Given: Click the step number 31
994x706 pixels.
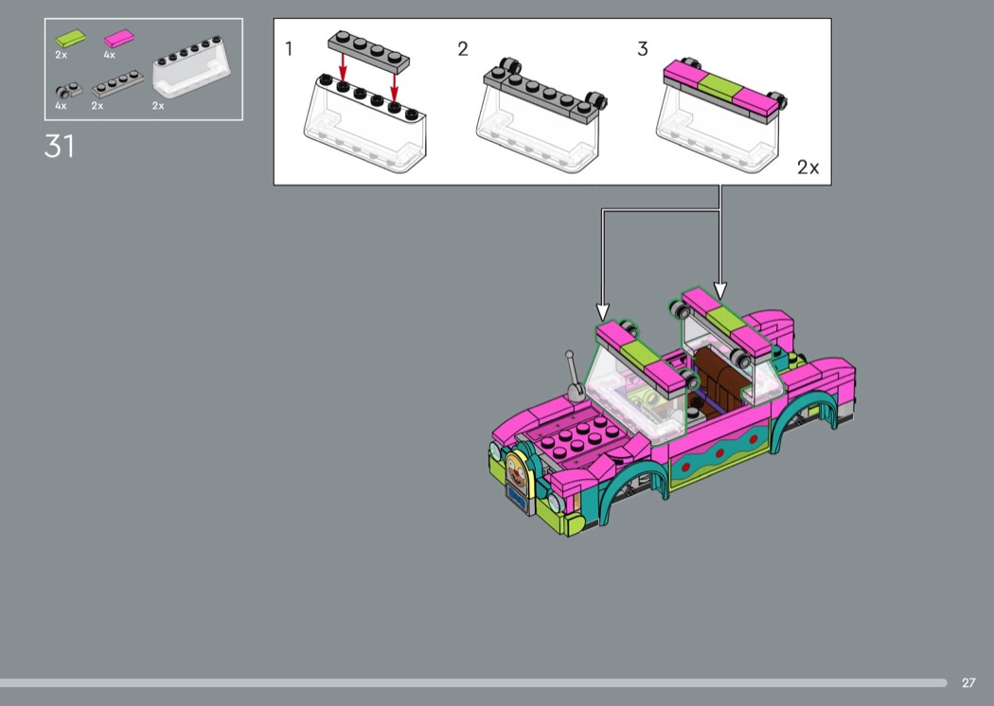Looking at the screenshot, I should (x=60, y=147).
